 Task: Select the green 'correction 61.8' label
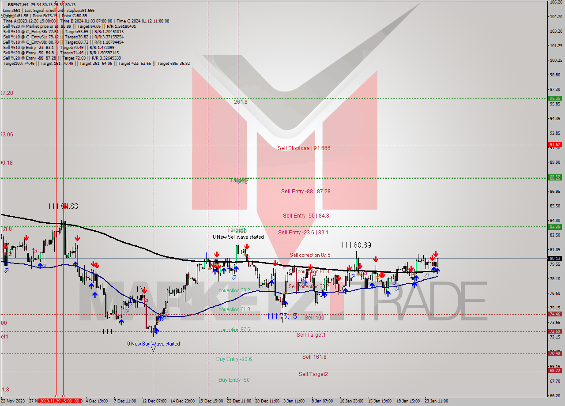click(x=234, y=309)
